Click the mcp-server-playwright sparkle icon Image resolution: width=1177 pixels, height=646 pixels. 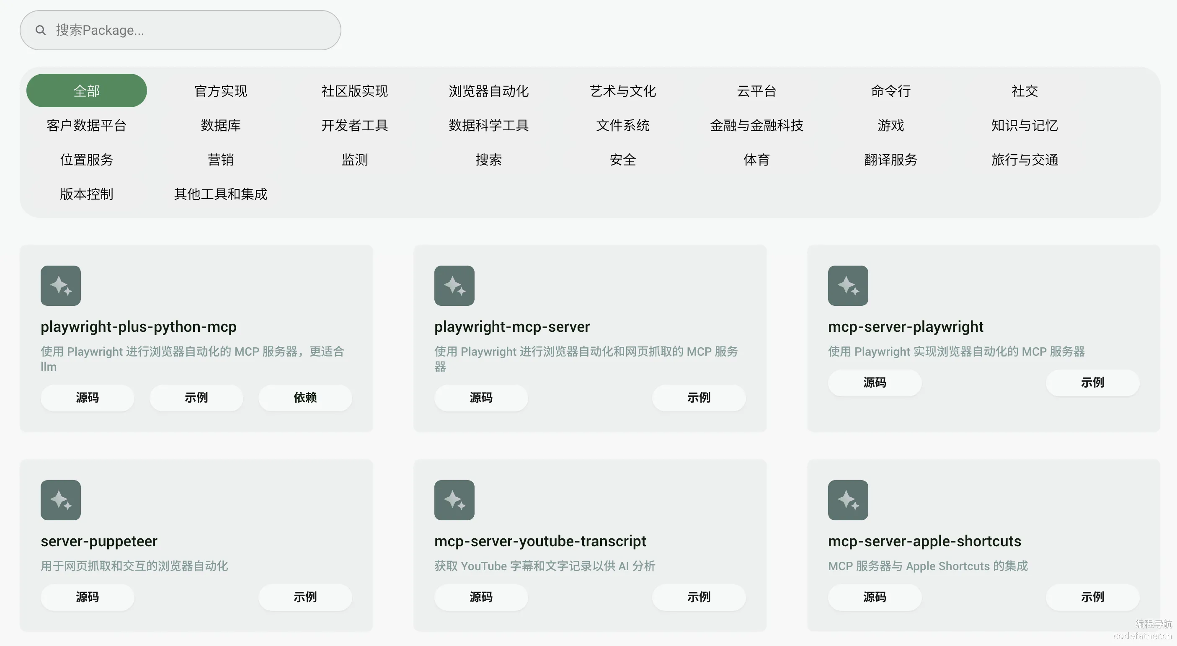[x=848, y=286]
